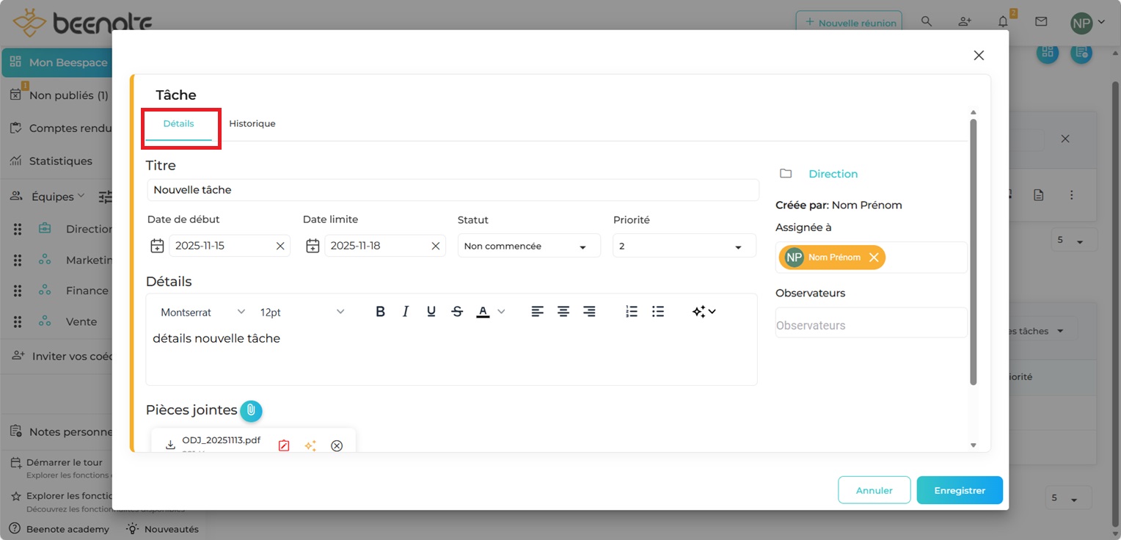The width and height of the screenshot is (1121, 540).
Task: Click the Observateurs input field
Action: coord(871,325)
